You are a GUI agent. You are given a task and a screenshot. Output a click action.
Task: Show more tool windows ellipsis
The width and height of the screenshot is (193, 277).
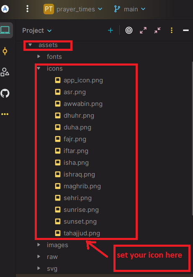click(5, 114)
